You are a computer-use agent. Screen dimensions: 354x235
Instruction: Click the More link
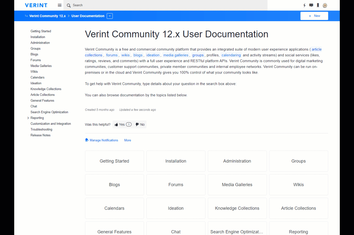click(x=128, y=140)
